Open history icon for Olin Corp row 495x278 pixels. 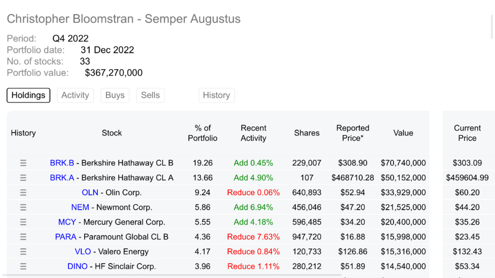pos(23,192)
